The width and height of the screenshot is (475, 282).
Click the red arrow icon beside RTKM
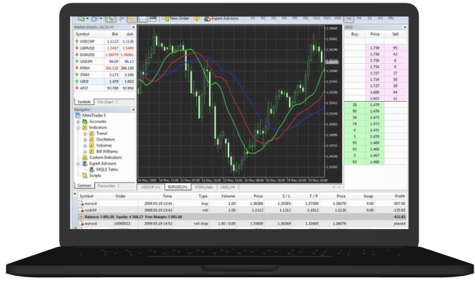click(x=77, y=68)
